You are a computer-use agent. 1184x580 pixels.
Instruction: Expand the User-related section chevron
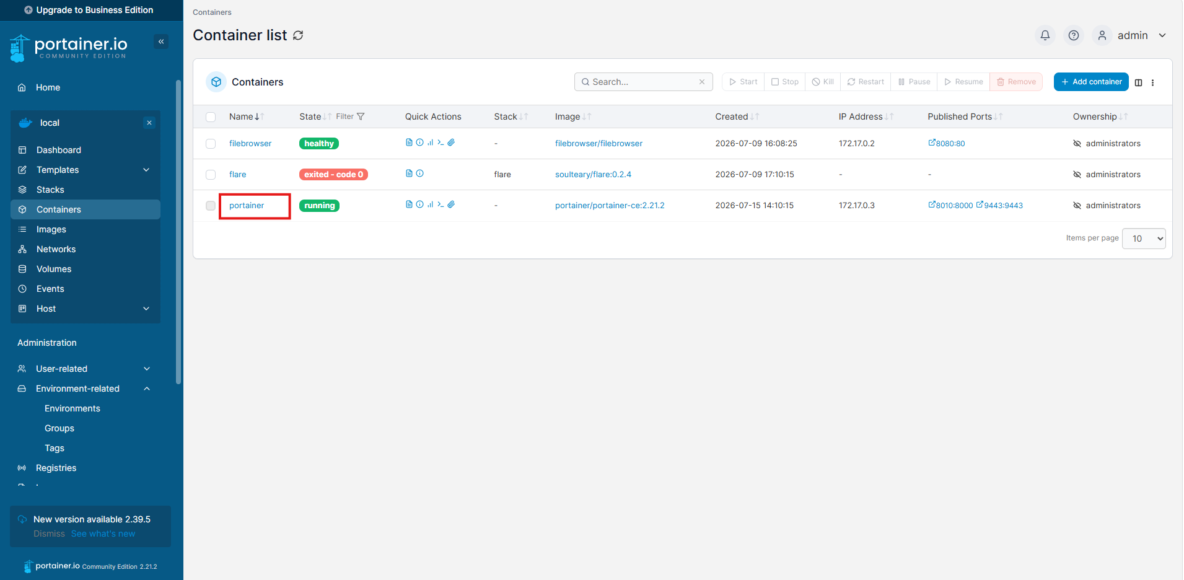coord(147,369)
